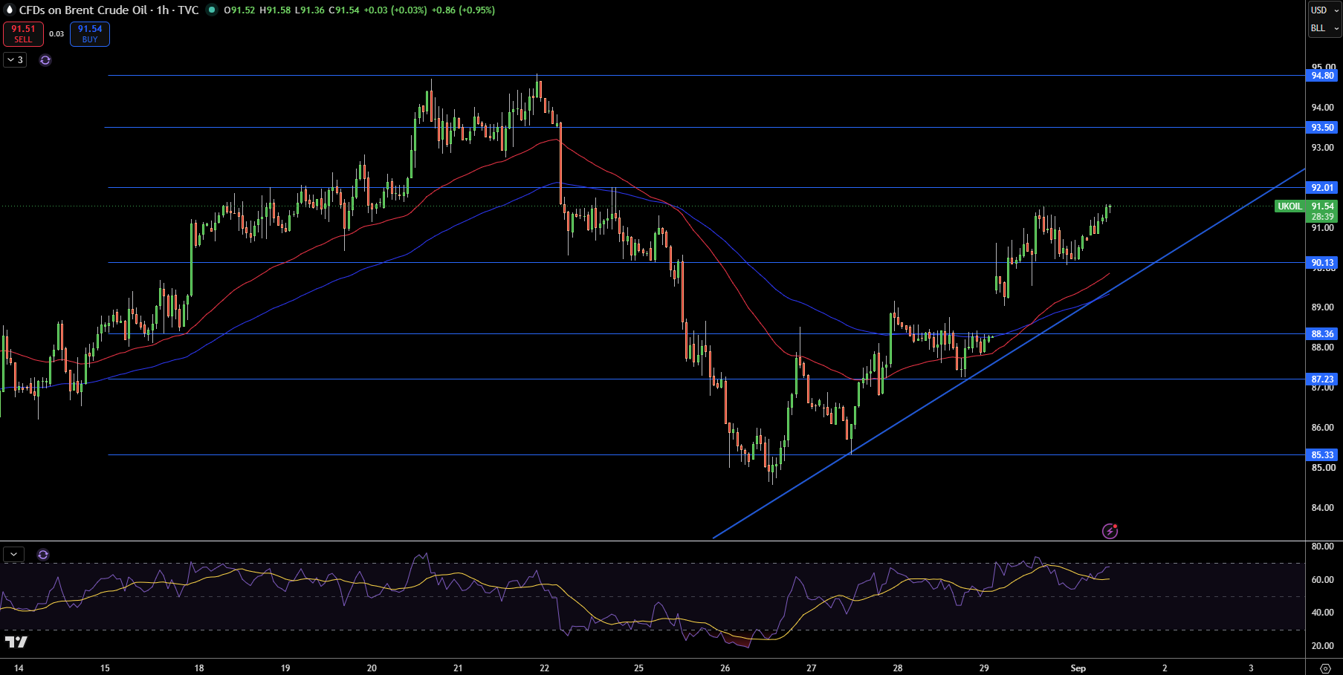Select the 87.23 horizontal line price label

coord(1322,379)
